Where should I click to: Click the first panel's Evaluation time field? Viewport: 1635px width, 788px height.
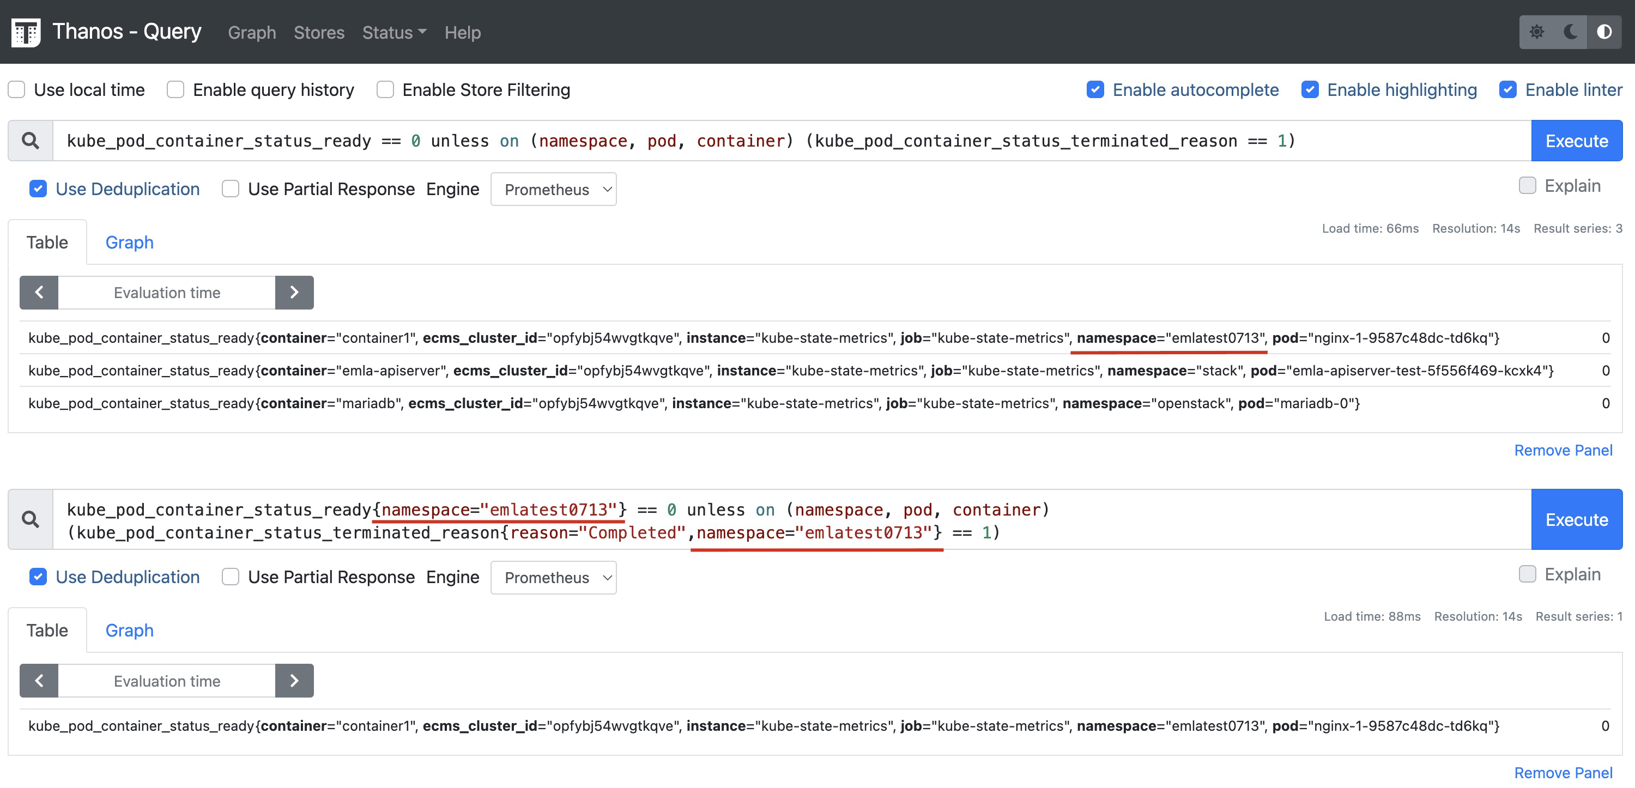167,293
